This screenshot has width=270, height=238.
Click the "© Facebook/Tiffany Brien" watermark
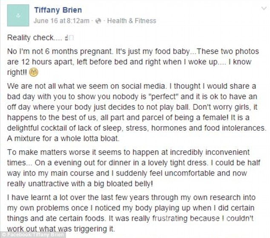33,235
